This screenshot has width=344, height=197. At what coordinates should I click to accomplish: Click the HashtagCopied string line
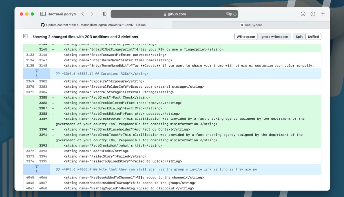click(129, 188)
